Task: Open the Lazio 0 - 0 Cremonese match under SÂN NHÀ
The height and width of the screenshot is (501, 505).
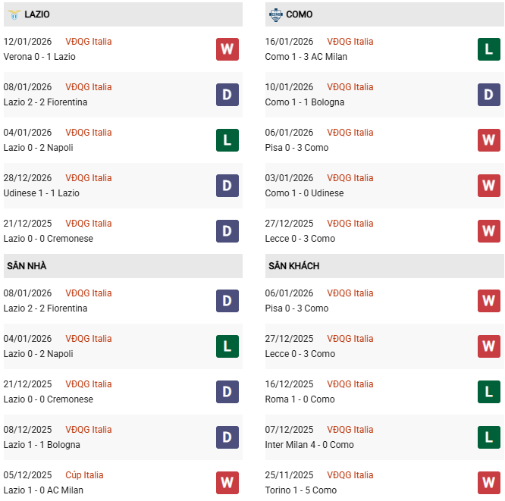Action: (x=49, y=399)
